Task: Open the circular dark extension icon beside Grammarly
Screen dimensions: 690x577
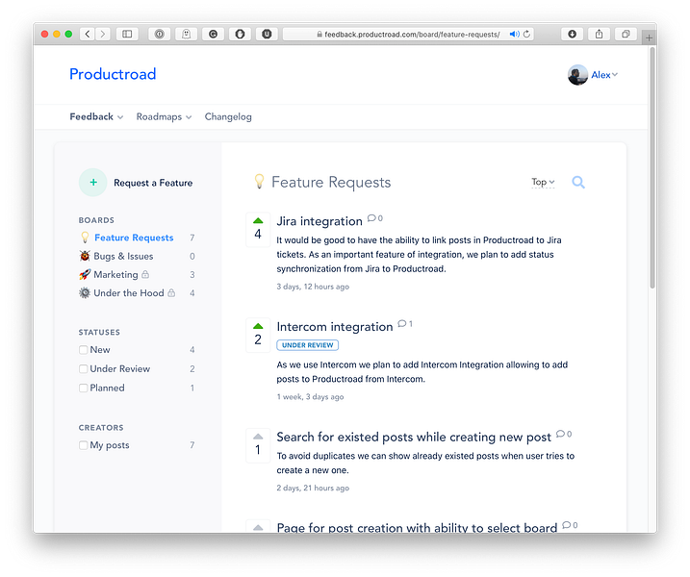Action: click(240, 34)
